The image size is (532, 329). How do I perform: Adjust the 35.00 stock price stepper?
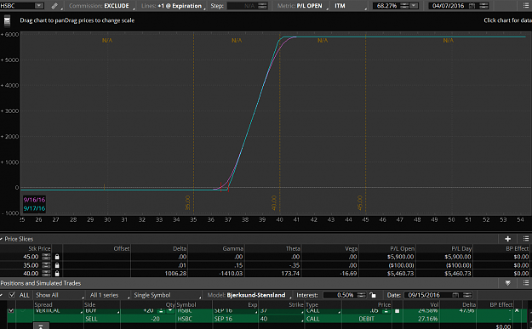point(46,265)
